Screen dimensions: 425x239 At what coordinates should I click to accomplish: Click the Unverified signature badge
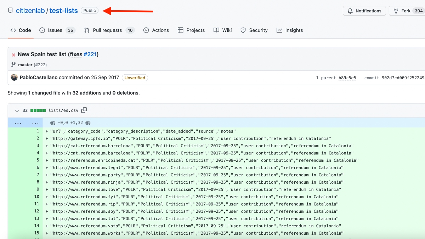pos(135,78)
